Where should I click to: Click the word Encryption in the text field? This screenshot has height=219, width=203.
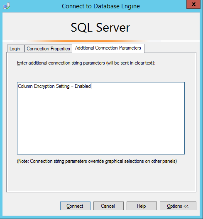pos(44,86)
